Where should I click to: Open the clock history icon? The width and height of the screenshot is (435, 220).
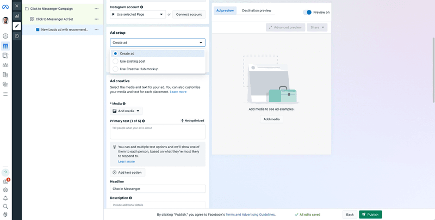click(17, 36)
